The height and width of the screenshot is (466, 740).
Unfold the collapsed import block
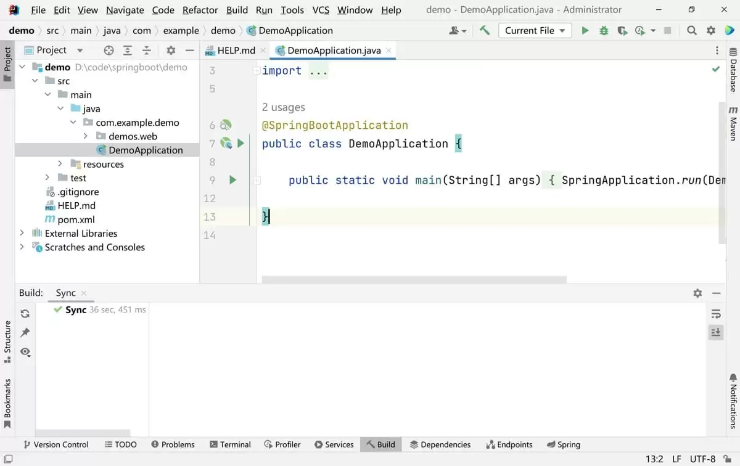click(x=257, y=71)
